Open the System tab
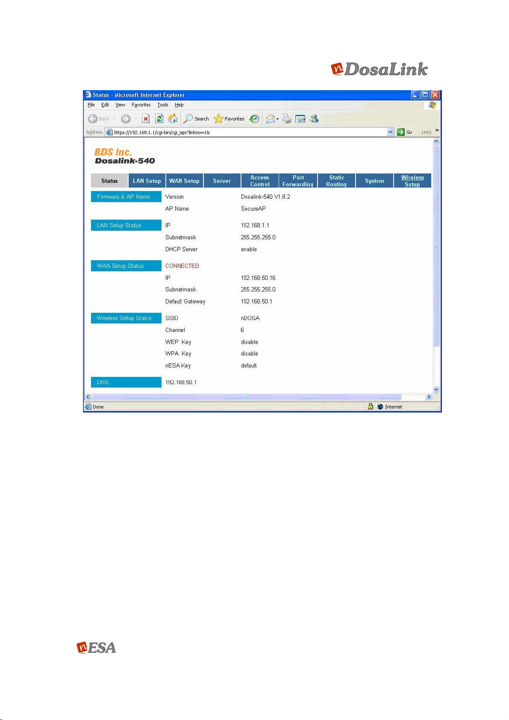Image resolution: width=509 pixels, height=720 pixels. point(374,181)
